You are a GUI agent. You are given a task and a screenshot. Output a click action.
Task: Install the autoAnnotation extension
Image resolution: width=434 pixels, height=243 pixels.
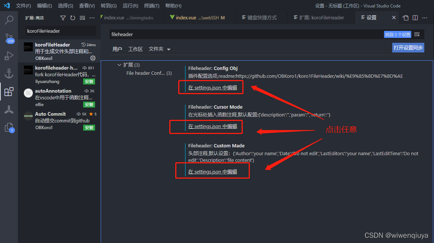(89, 105)
